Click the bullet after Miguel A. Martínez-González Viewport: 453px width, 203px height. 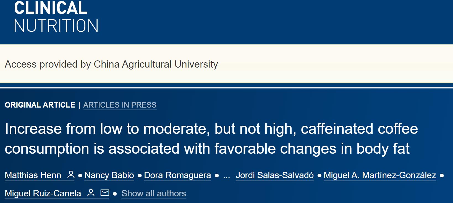tap(442, 175)
